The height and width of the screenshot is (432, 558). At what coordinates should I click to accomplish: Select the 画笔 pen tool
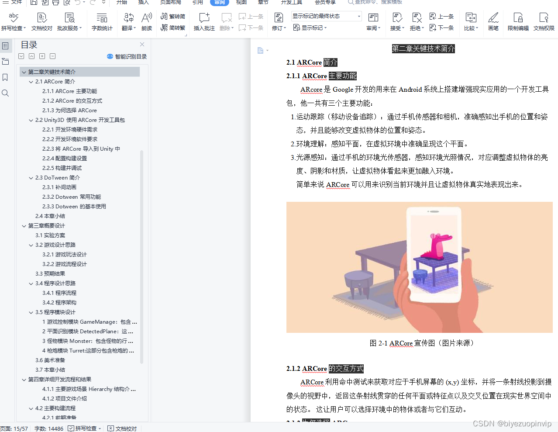point(493,21)
